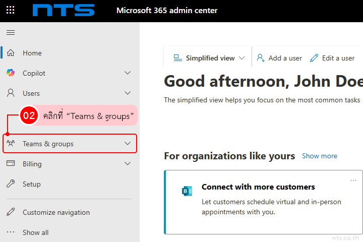Expand the Teams & groups chevron

pos(128,144)
